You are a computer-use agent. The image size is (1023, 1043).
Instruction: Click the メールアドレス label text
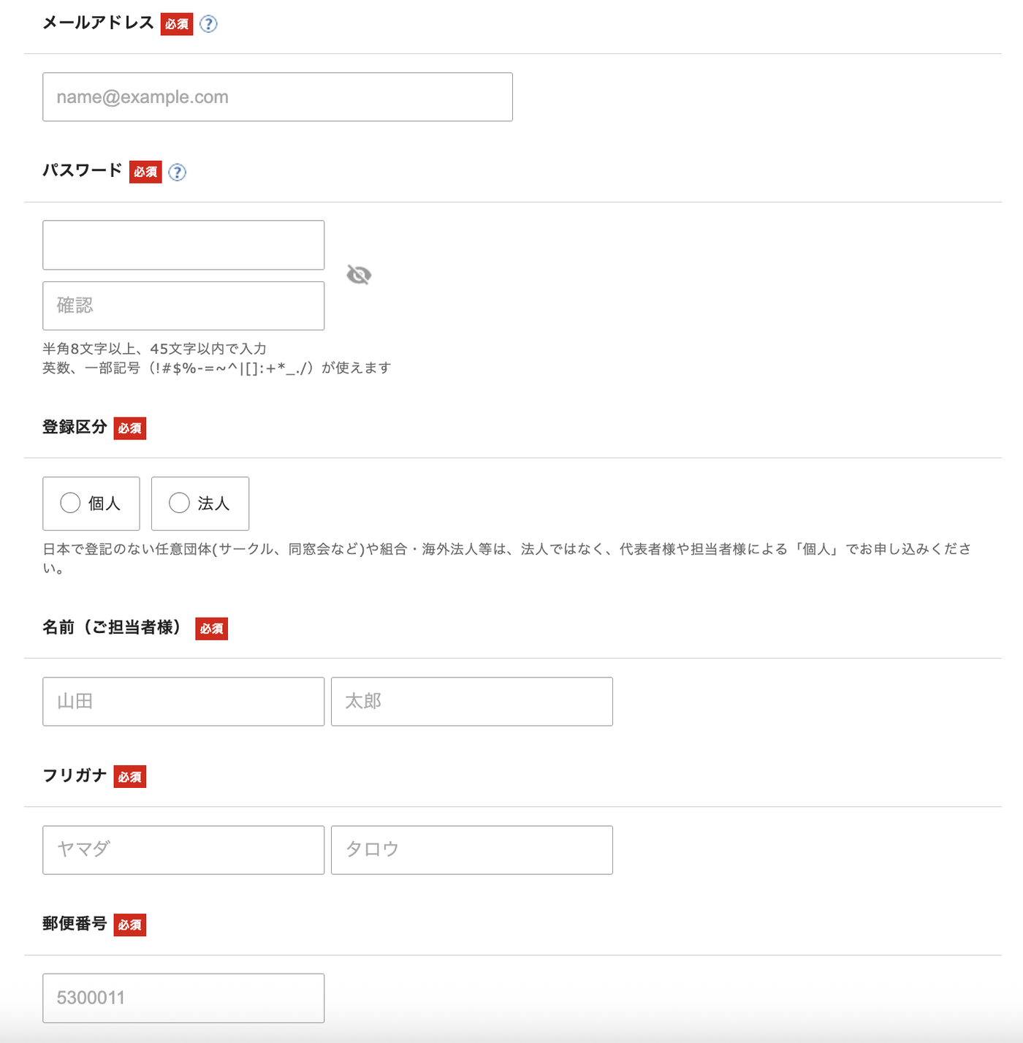tap(98, 23)
